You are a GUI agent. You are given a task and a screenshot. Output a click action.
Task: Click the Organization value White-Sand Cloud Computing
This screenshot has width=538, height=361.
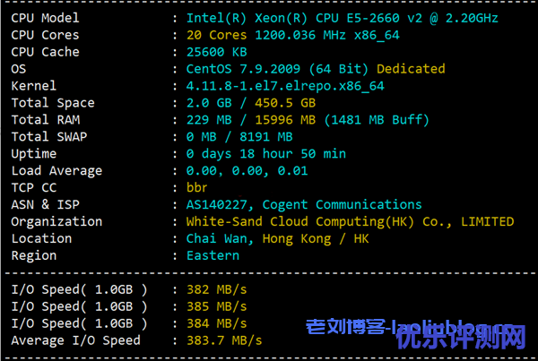click(350, 222)
